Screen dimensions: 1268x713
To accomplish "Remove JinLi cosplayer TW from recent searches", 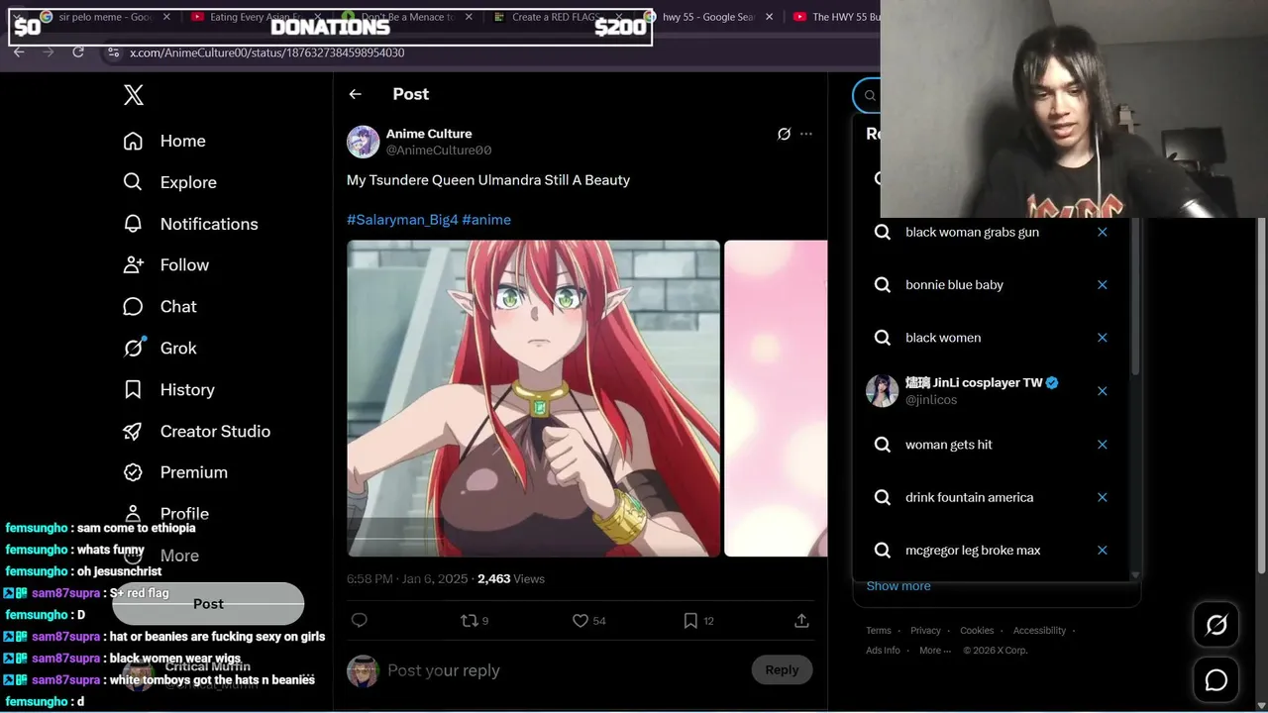I will tap(1102, 391).
